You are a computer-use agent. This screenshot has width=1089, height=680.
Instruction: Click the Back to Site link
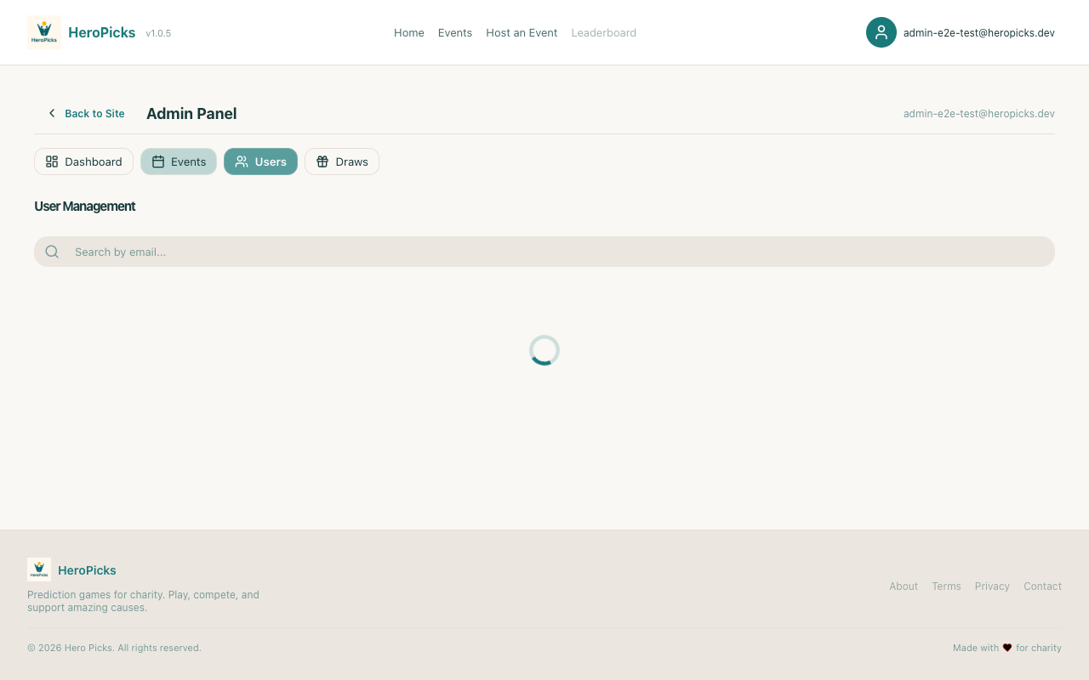click(94, 113)
